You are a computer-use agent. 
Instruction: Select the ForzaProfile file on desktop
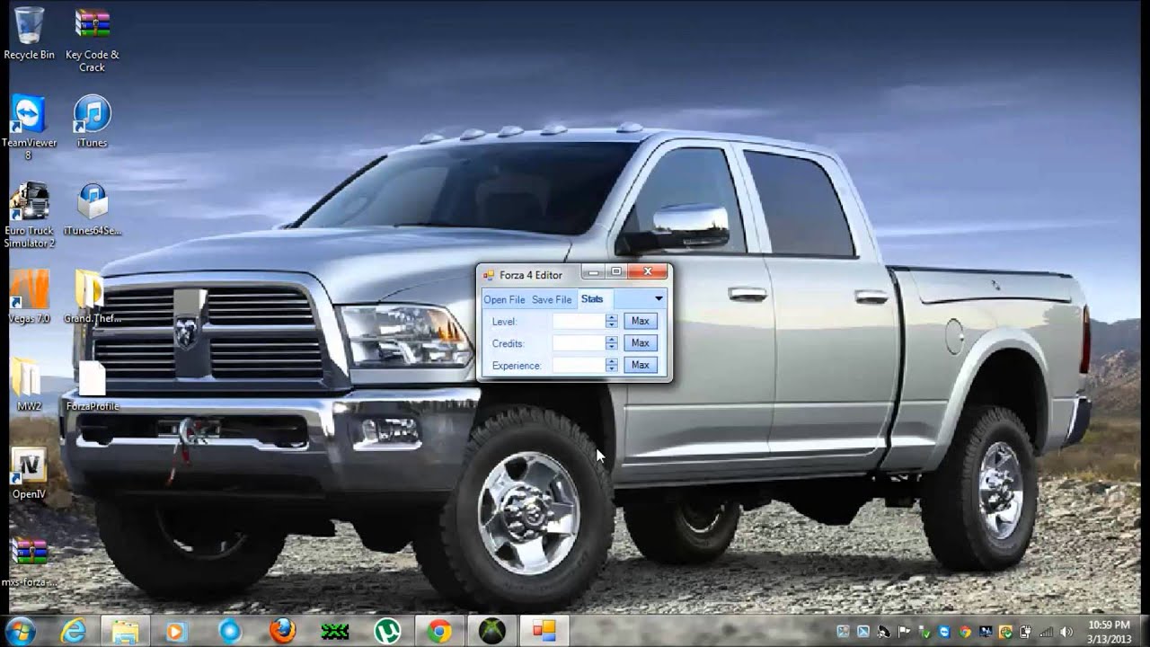92,381
